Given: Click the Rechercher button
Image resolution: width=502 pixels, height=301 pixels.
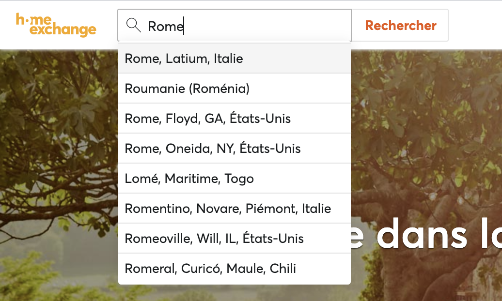Looking at the screenshot, I should pos(400,25).
